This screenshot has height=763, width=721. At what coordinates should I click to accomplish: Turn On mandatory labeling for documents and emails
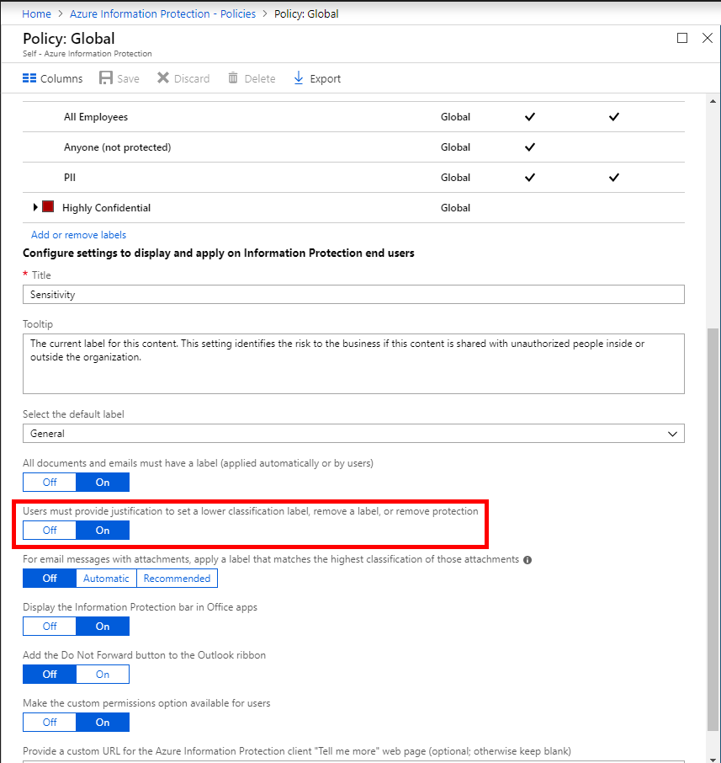pos(103,483)
